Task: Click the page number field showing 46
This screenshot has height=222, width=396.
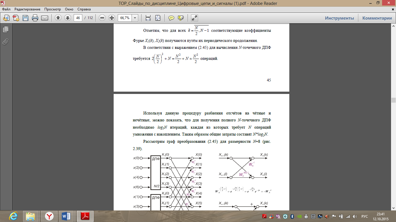Action: click(78, 18)
